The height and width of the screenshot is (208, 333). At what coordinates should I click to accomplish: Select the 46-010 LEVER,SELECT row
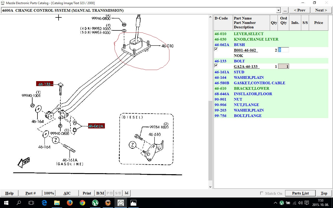(271, 34)
